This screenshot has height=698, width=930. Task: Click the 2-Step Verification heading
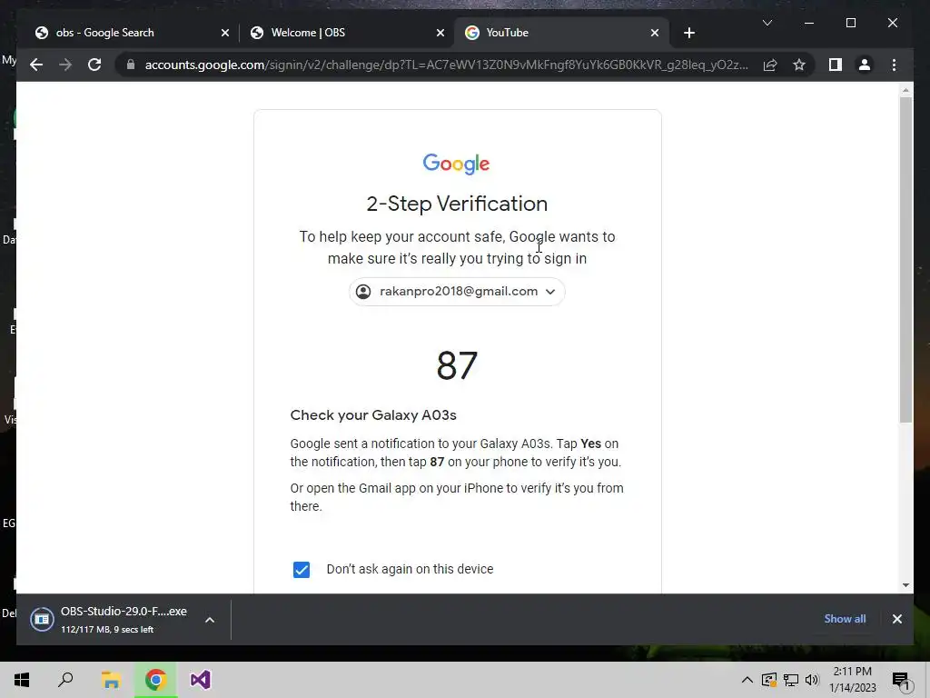457,204
